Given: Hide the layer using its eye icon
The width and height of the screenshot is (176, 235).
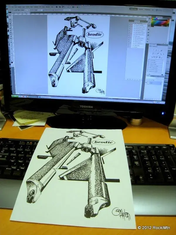Looking at the screenshot, I should coord(146,82).
